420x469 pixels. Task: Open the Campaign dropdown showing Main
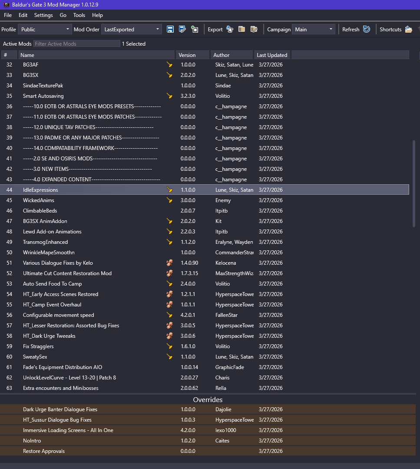coord(313,29)
